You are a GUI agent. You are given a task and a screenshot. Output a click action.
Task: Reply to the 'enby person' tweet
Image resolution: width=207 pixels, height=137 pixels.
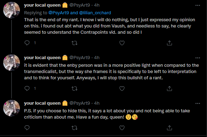pos(27,88)
